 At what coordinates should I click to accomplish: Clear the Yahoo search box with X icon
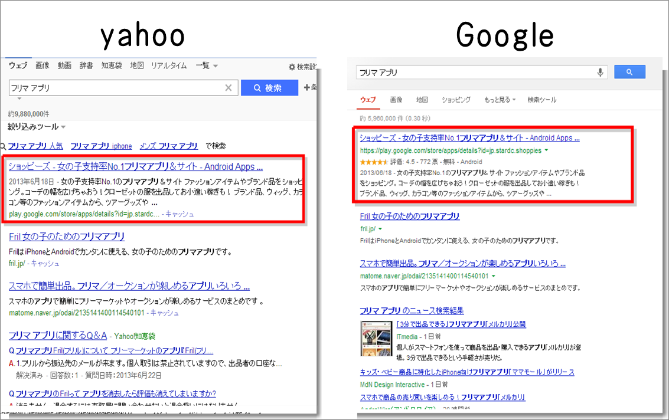pyautogui.click(x=229, y=88)
